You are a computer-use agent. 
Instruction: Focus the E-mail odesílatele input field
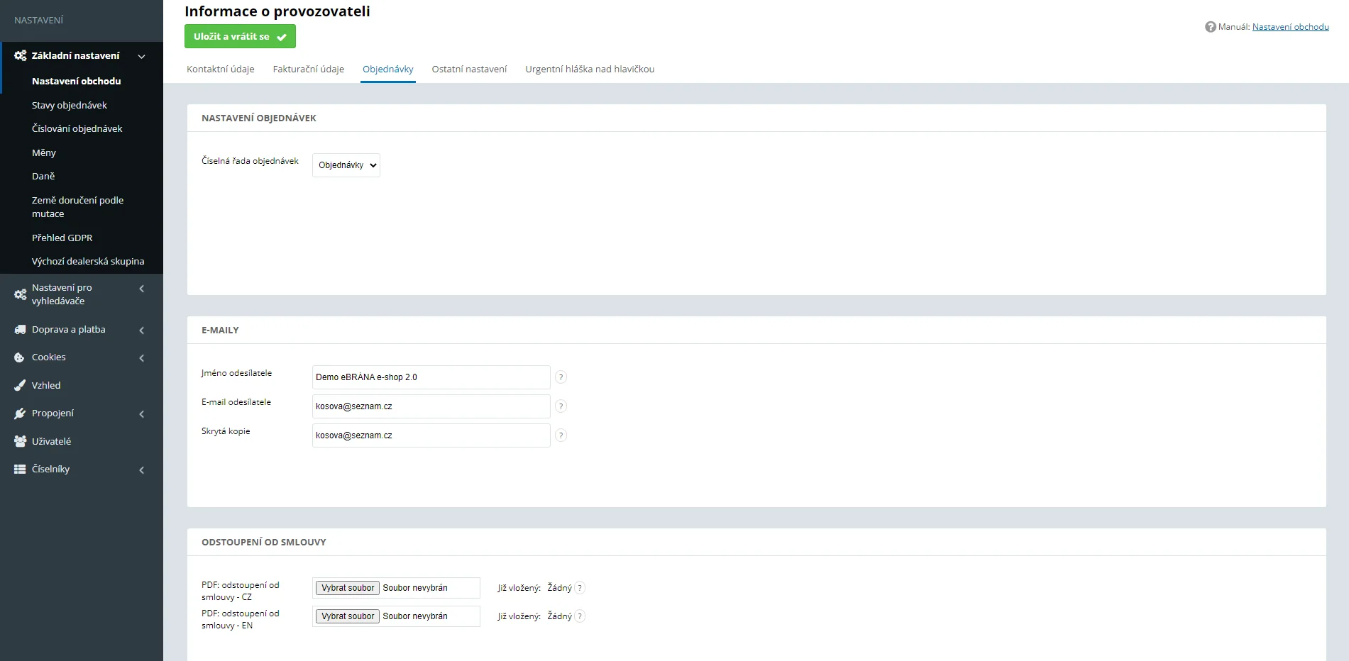click(431, 406)
